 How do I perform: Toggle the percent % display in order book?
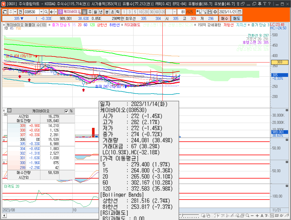71,111
